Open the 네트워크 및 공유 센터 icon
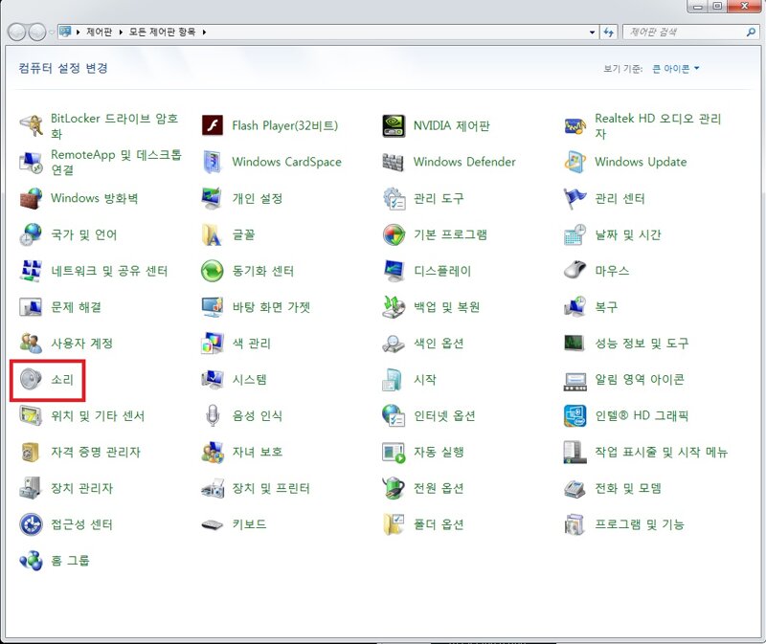Screen dimensions: 766x644 pyautogui.click(x=31, y=271)
